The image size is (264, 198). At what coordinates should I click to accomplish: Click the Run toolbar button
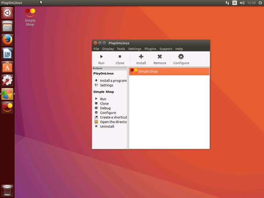click(101, 60)
